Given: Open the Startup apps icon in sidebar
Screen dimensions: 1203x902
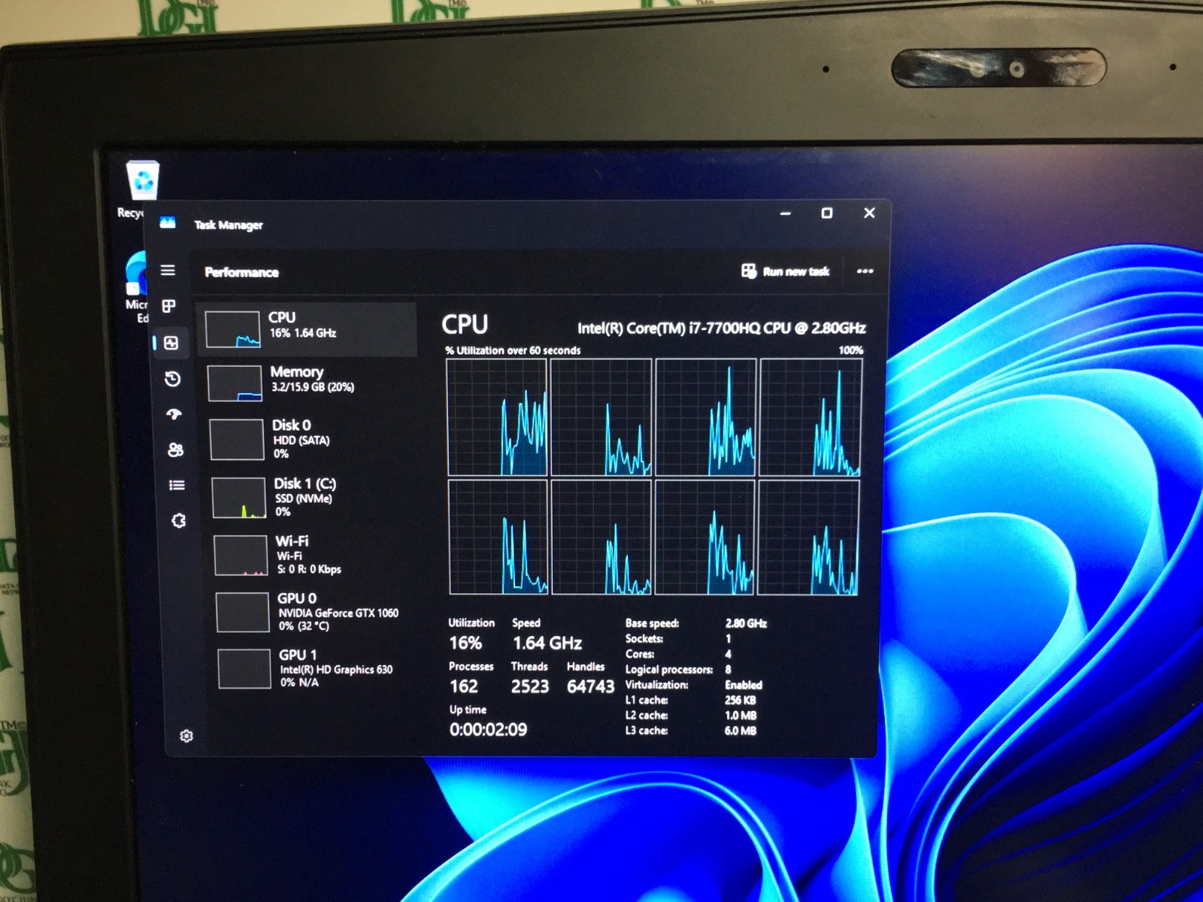Looking at the screenshot, I should (x=174, y=414).
